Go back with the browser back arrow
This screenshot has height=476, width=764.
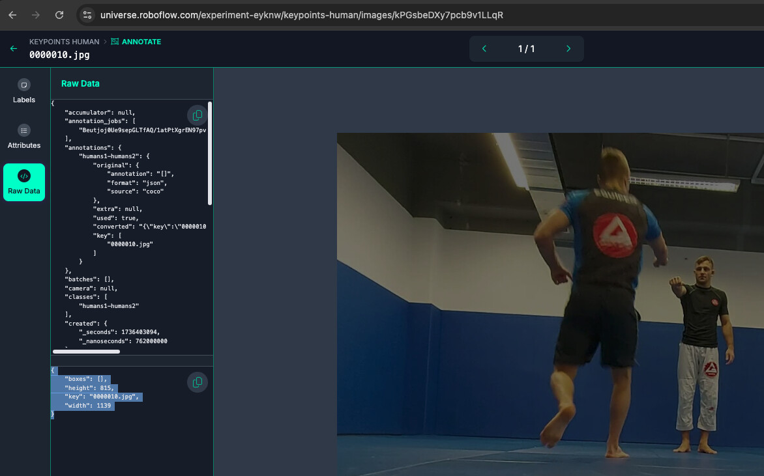12,15
